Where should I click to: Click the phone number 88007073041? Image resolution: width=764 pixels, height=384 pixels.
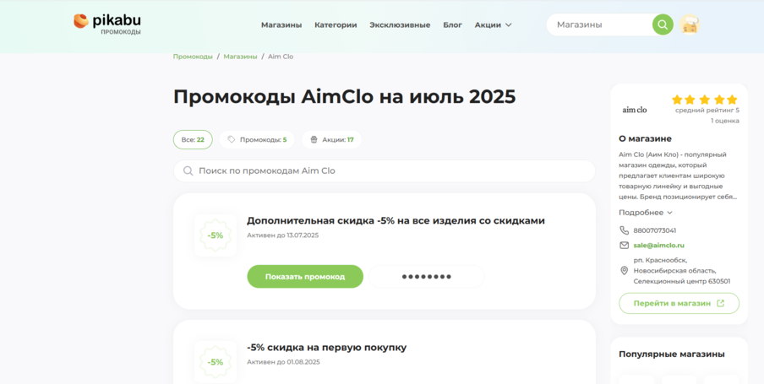pyautogui.click(x=654, y=230)
